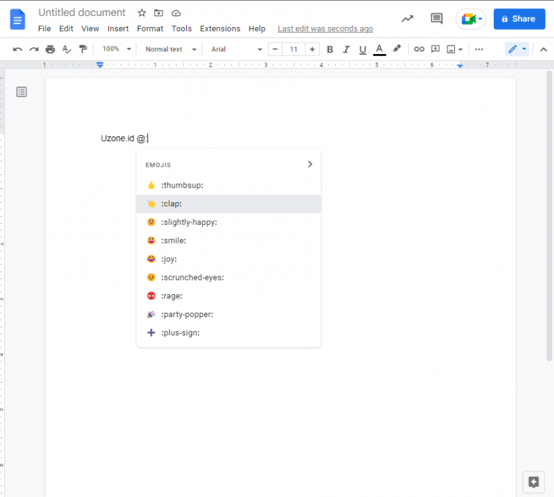Toggle underline formatting
The width and height of the screenshot is (554, 497).
point(362,49)
